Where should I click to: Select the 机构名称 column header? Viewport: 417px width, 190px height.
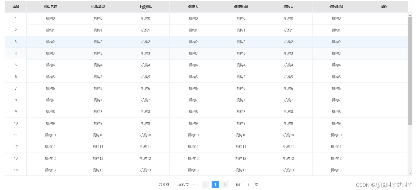(x=50, y=7)
